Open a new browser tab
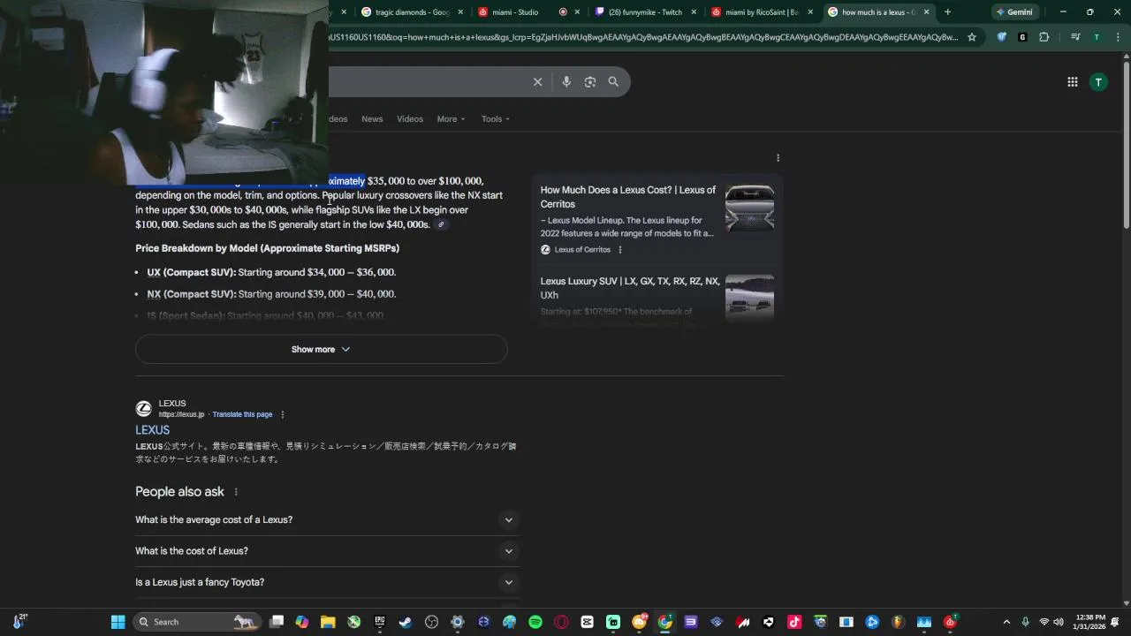The image size is (1131, 636). [947, 12]
